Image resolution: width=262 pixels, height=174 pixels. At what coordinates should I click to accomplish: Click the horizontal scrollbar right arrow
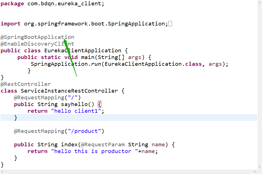tap(255, 172)
